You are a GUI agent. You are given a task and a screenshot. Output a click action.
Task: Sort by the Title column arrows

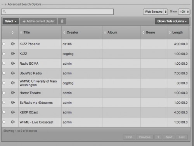(21, 33)
